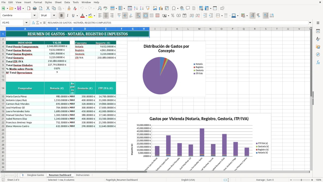Increase indent icon
Viewport: 323px width, 182px height.
tap(205, 16)
